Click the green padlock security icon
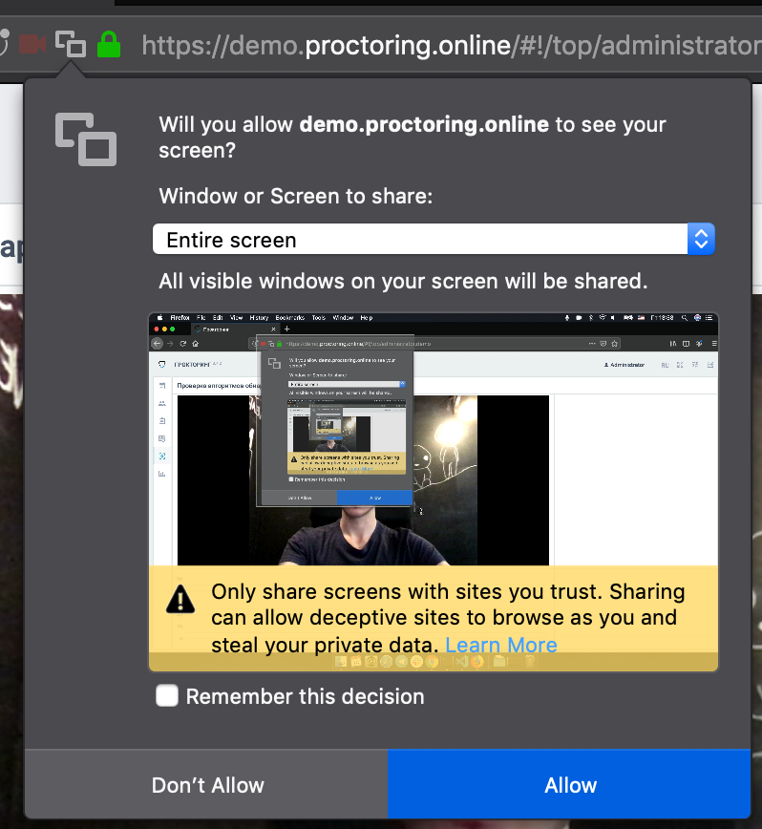Viewport: 762px width, 829px height. pyautogui.click(x=109, y=44)
